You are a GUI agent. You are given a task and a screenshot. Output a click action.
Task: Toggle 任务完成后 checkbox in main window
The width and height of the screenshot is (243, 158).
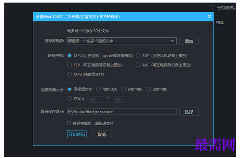[x=212, y=7]
